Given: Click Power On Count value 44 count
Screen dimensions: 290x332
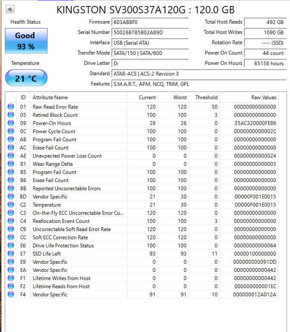Looking at the screenshot, I should 265,53.
